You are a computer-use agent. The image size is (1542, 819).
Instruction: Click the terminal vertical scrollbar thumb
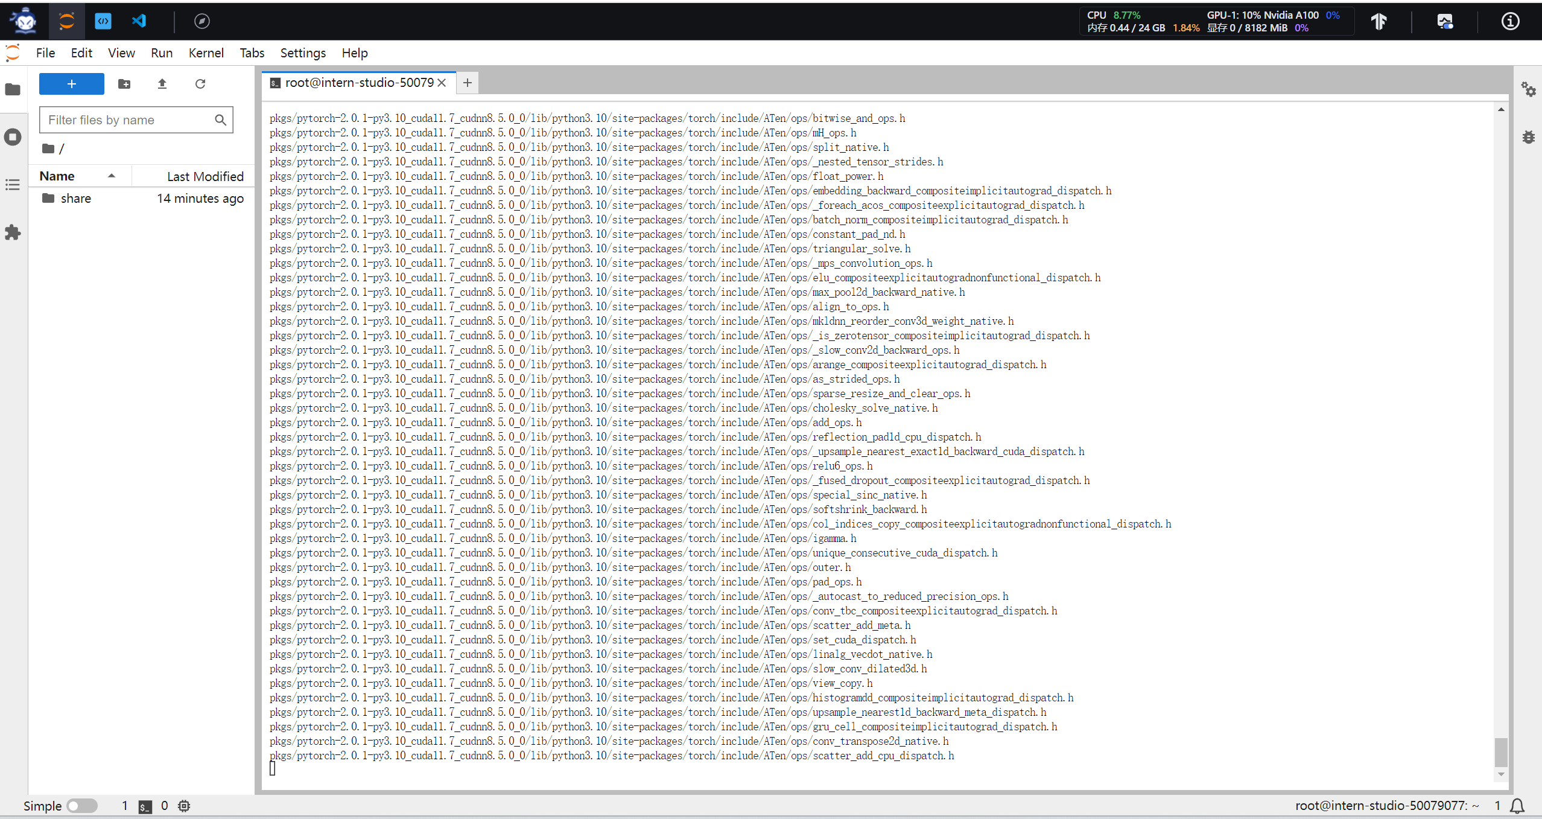(x=1501, y=752)
